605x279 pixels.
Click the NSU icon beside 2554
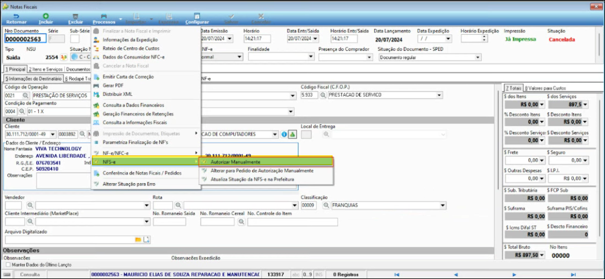tap(64, 57)
